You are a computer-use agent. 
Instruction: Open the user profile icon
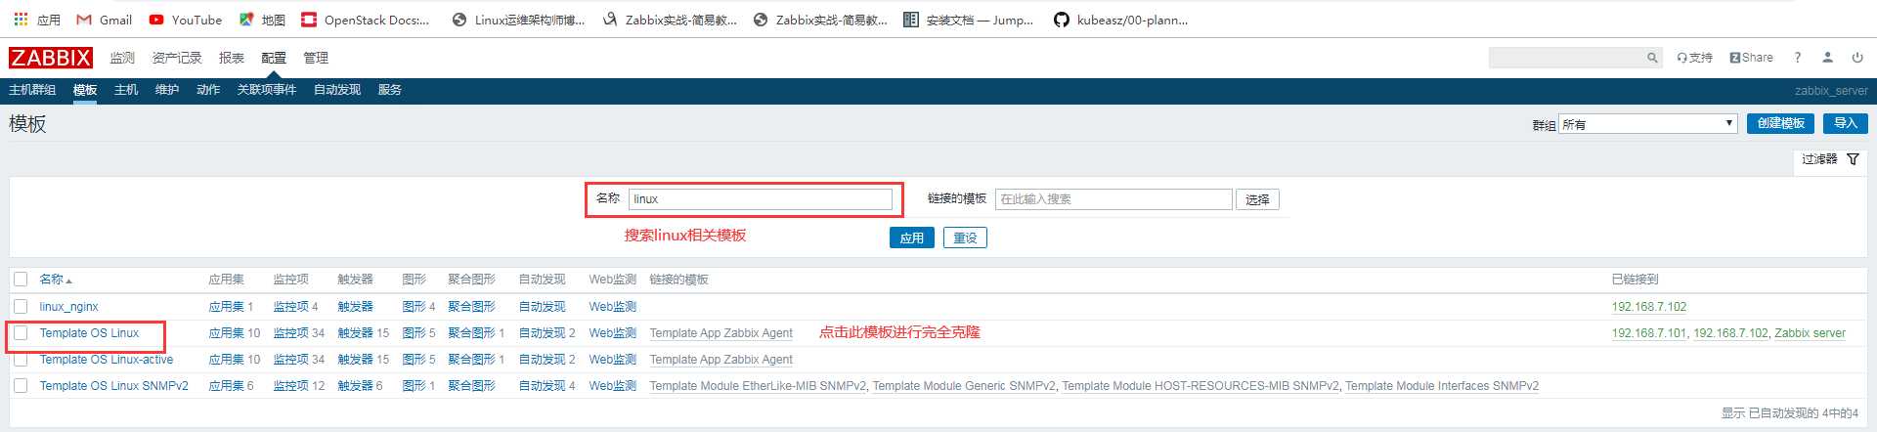[1827, 58]
